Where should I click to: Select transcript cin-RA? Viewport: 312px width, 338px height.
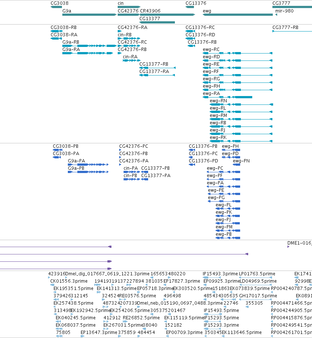130,57
